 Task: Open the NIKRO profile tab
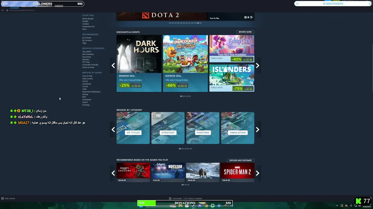point(59,6)
